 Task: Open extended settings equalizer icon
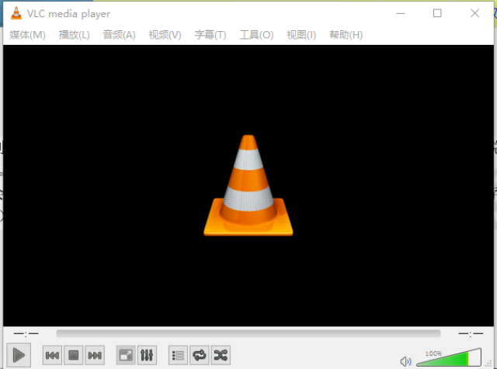[x=147, y=355]
